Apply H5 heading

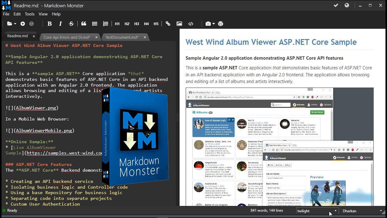(156, 24)
